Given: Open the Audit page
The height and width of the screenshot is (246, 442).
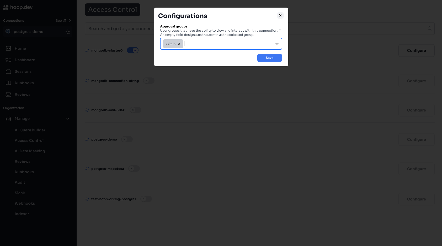Looking at the screenshot, I should (20, 182).
